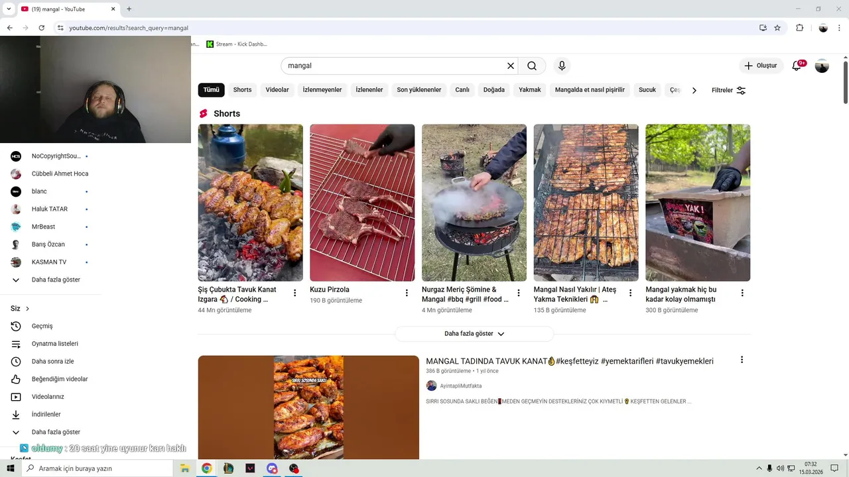Select the Shorts filter tab

242,90
